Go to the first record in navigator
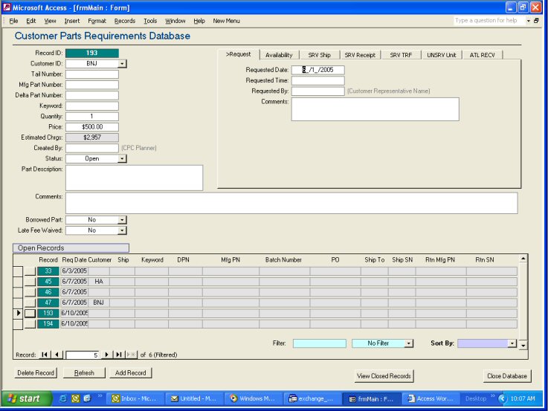Screen dimensions: 548x411 pos(45,355)
